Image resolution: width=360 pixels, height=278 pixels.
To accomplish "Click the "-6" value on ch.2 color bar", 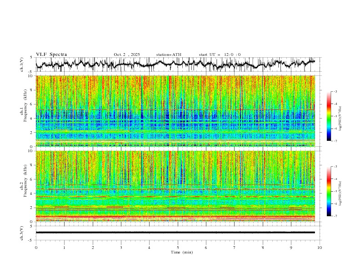I will [x=335, y=204].
